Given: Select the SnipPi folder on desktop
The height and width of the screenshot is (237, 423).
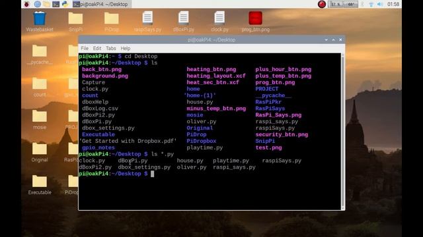Looking at the screenshot, I should (x=75, y=22).
